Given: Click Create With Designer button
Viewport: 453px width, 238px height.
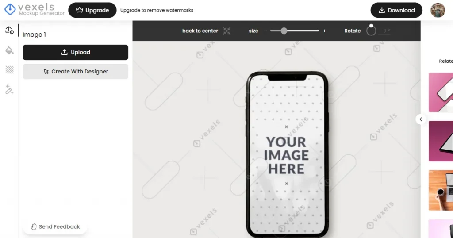Looking at the screenshot, I should coord(75,71).
